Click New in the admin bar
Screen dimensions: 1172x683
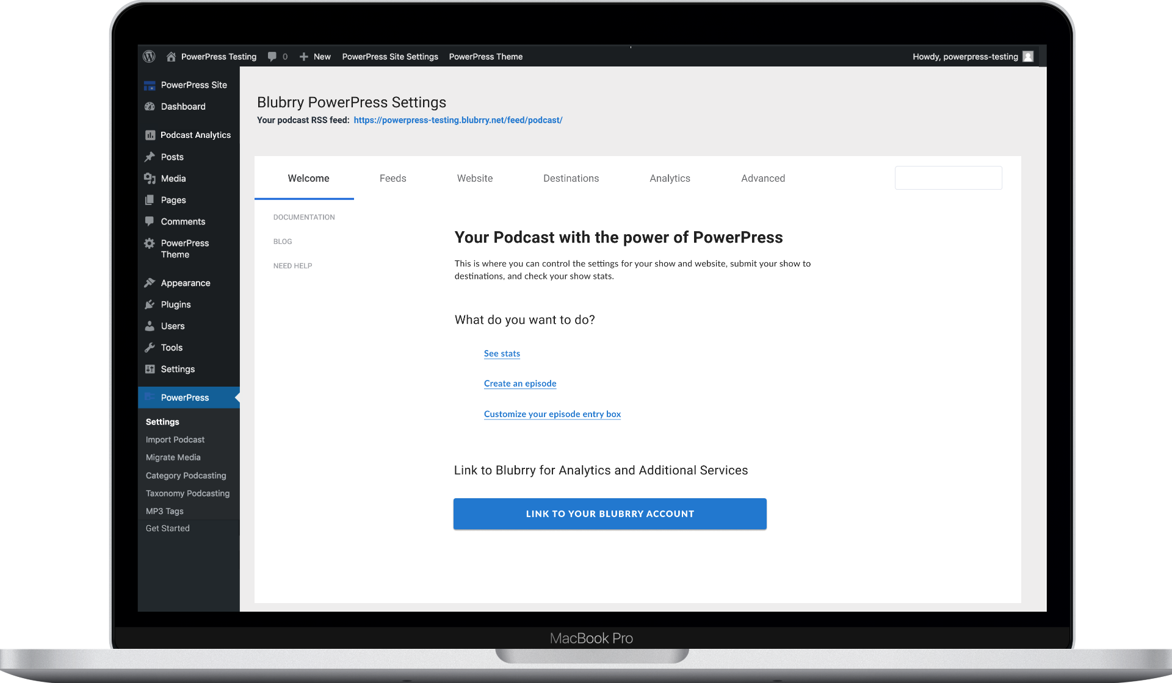click(322, 57)
